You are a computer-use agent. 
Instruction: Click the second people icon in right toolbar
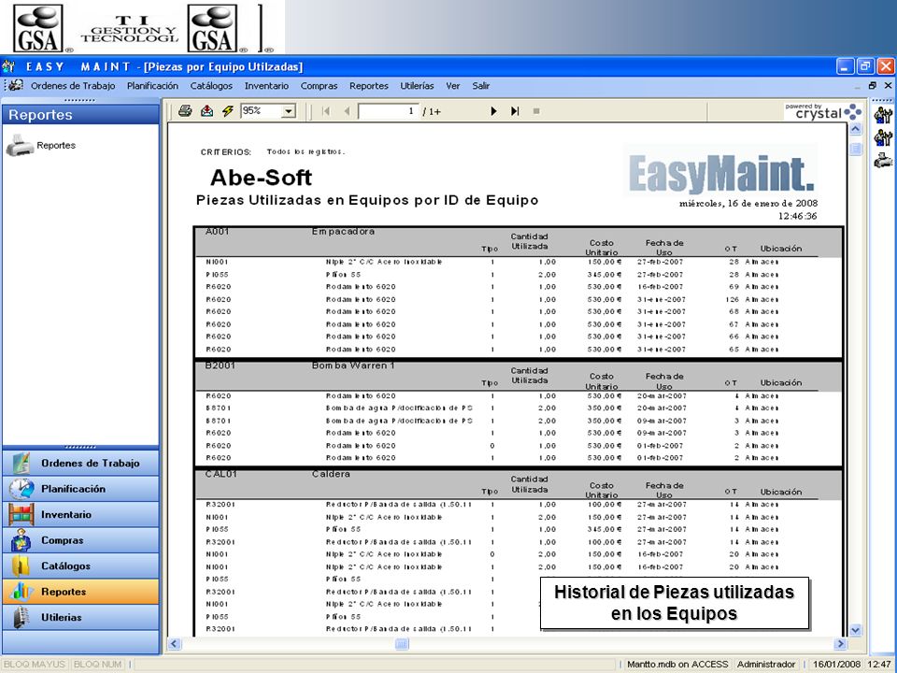pyautogui.click(x=883, y=137)
